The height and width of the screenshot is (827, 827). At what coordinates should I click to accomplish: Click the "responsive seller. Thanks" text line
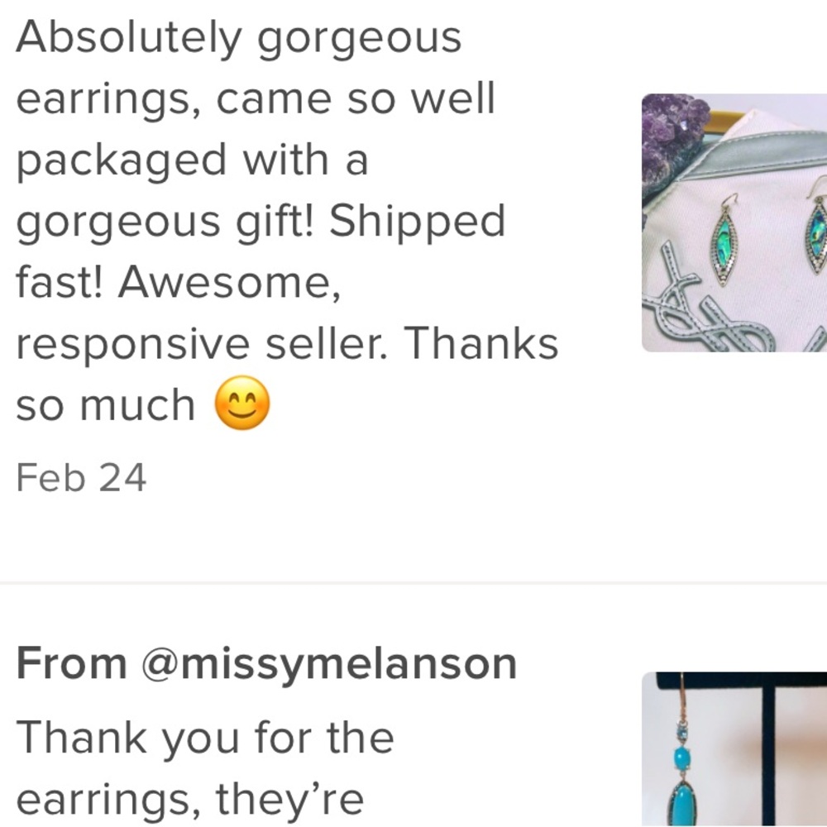coord(288,343)
